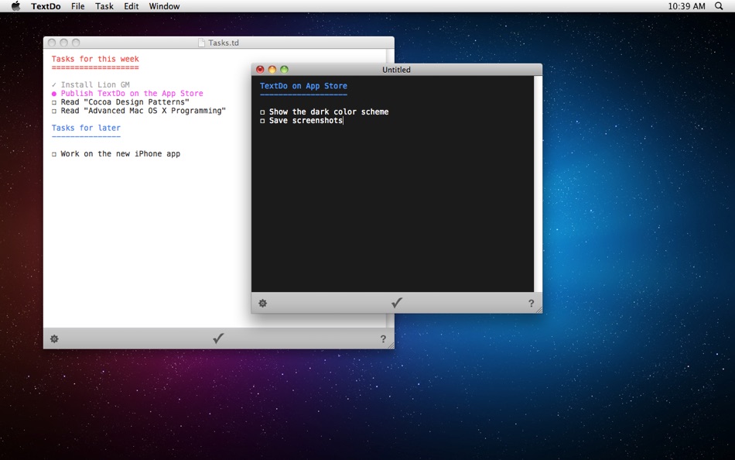
Task: Click "Work on the new iPhone app" text
Action: pos(121,154)
